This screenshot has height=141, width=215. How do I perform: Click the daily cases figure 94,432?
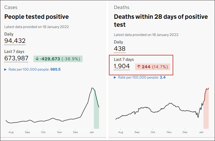15,41
